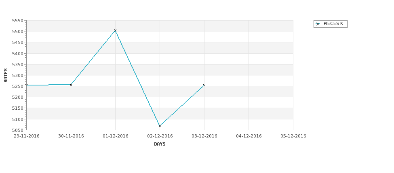Click the last data point on 03-12-2016
Image resolution: width=394 pixels, height=173 pixels.
[204, 85]
